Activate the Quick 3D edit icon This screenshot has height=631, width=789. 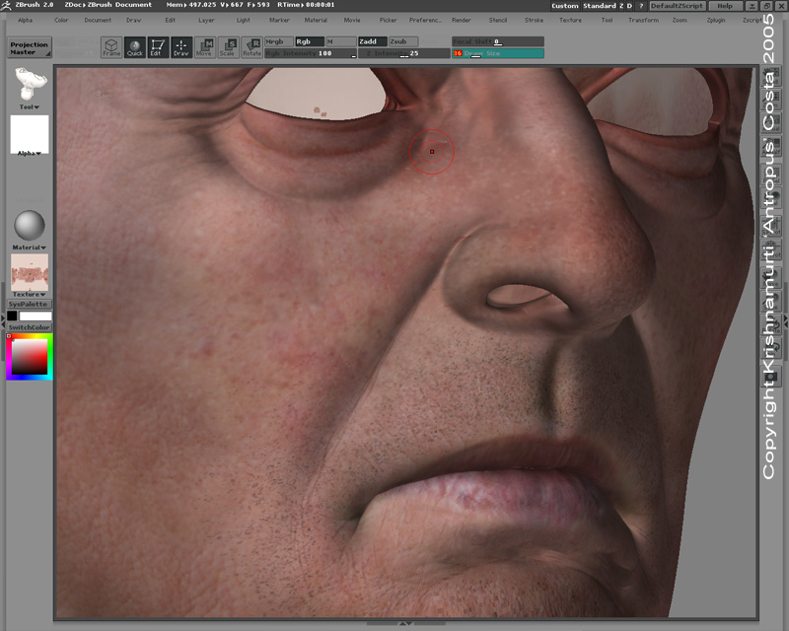[x=135, y=47]
